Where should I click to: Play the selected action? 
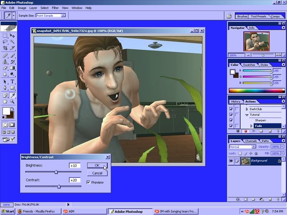(x=254, y=131)
